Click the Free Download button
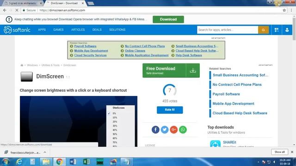 [x=171, y=71]
